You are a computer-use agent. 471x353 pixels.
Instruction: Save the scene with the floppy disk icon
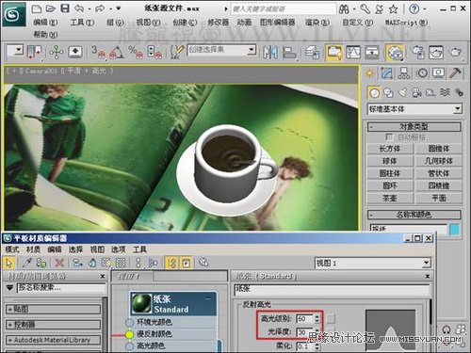(65, 8)
